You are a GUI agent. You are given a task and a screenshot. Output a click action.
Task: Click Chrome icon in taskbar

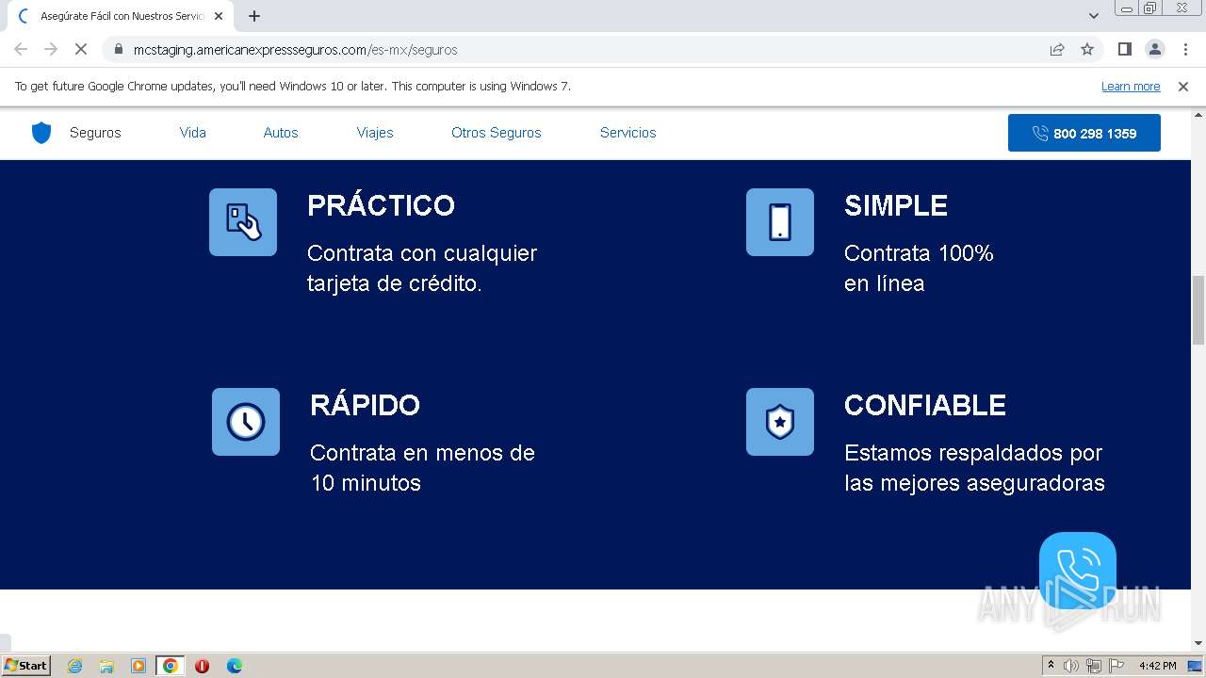coord(171,666)
